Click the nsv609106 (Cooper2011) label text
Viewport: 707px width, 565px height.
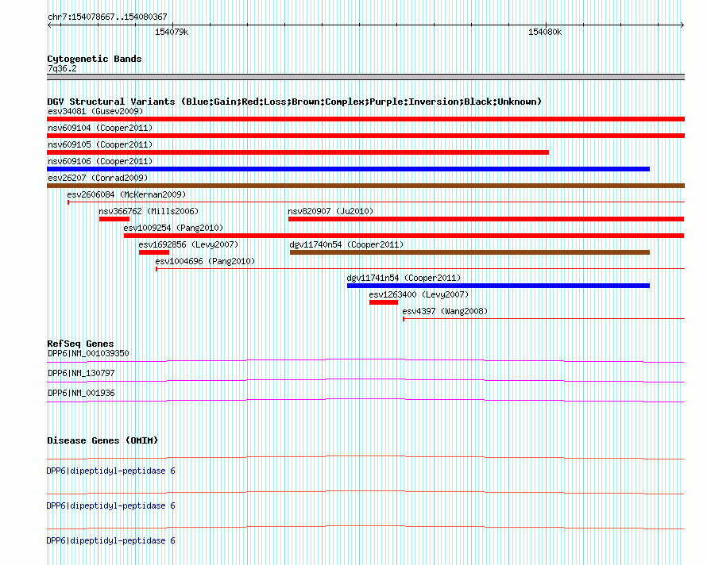(x=100, y=161)
